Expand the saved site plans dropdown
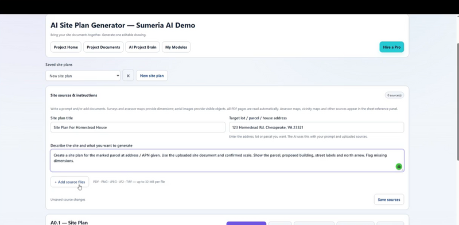Viewport: 459px width, 225px height. [83, 76]
